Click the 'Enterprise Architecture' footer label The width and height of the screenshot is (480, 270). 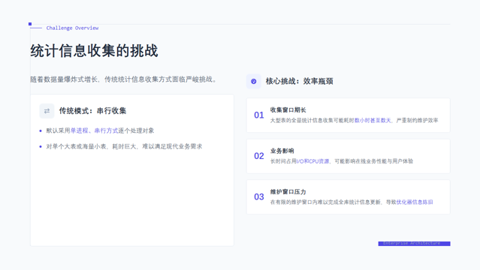coord(414,244)
